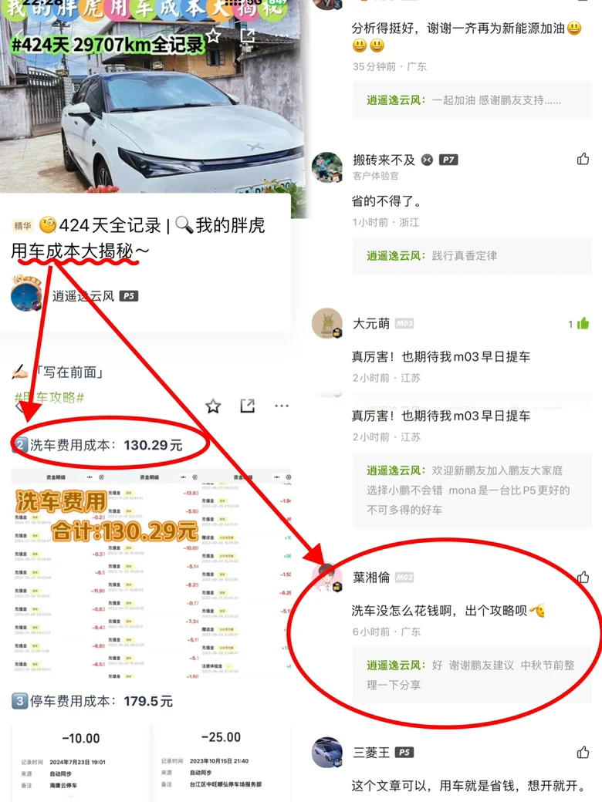The image size is (602, 802).
Task: Open the -10.00 parking record image
Action: click(80, 761)
